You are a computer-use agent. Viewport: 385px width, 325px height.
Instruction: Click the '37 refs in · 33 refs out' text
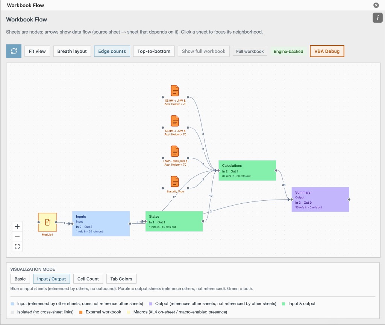[x=236, y=176]
